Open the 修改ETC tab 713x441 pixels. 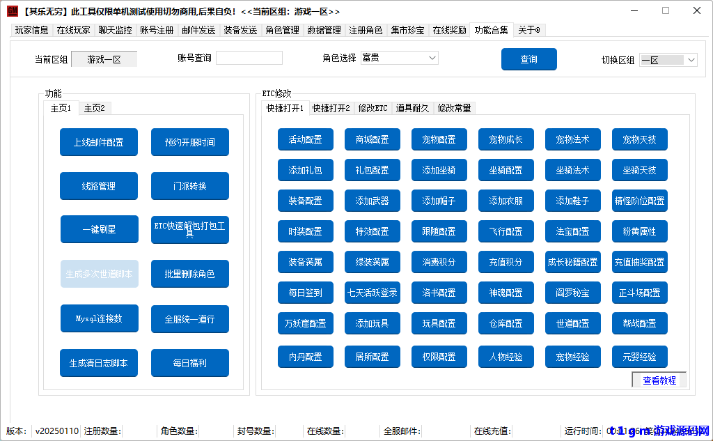click(x=373, y=108)
